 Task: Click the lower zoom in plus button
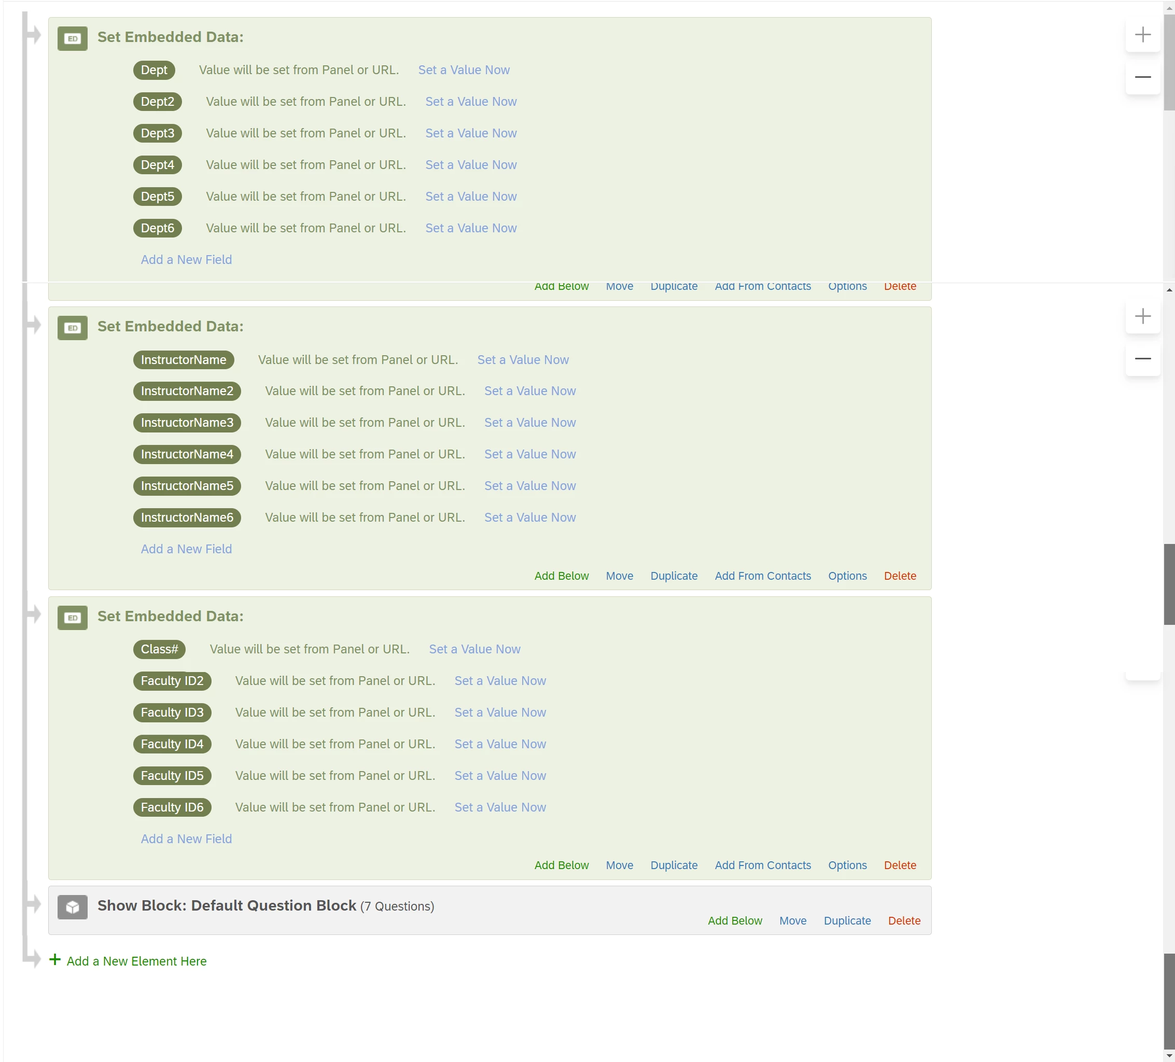(1142, 316)
